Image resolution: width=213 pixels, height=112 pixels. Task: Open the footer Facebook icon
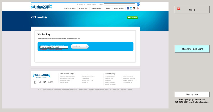click(35, 82)
